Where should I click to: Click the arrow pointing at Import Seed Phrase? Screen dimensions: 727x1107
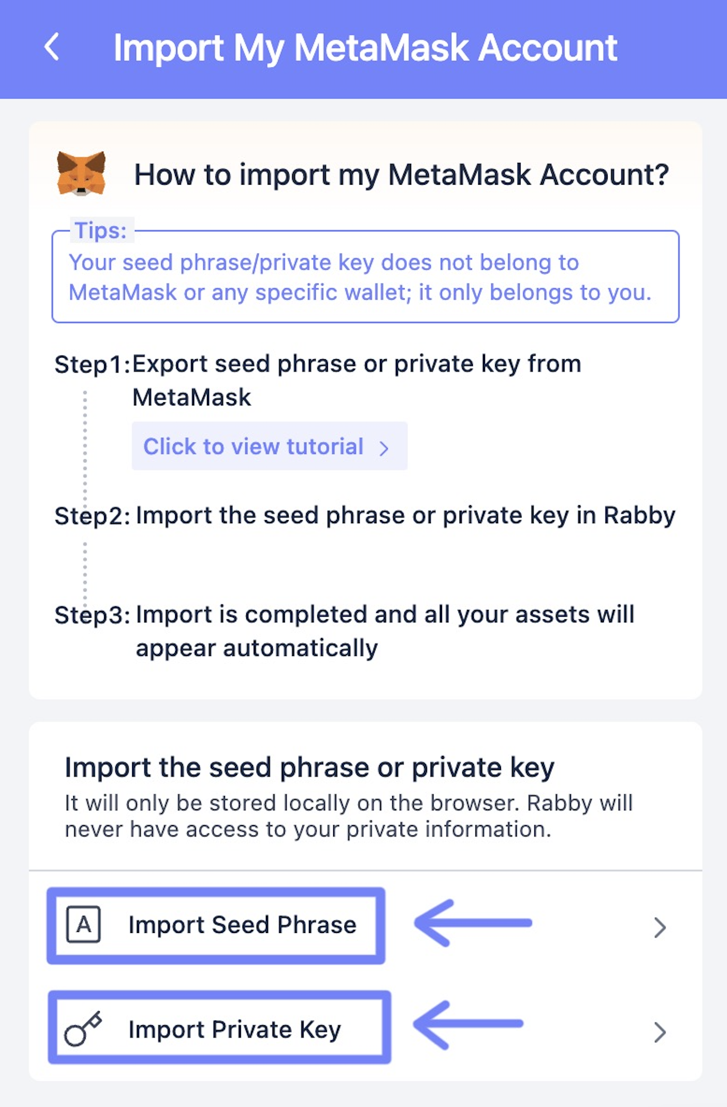click(x=473, y=923)
